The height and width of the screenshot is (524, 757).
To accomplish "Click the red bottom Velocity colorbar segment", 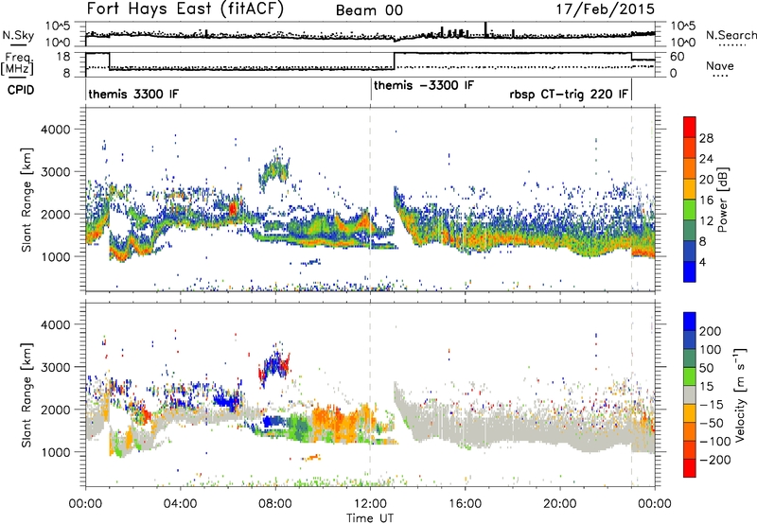I will (690, 468).
